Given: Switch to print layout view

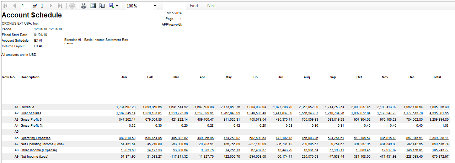Looking at the screenshot, I should tap(93, 6).
